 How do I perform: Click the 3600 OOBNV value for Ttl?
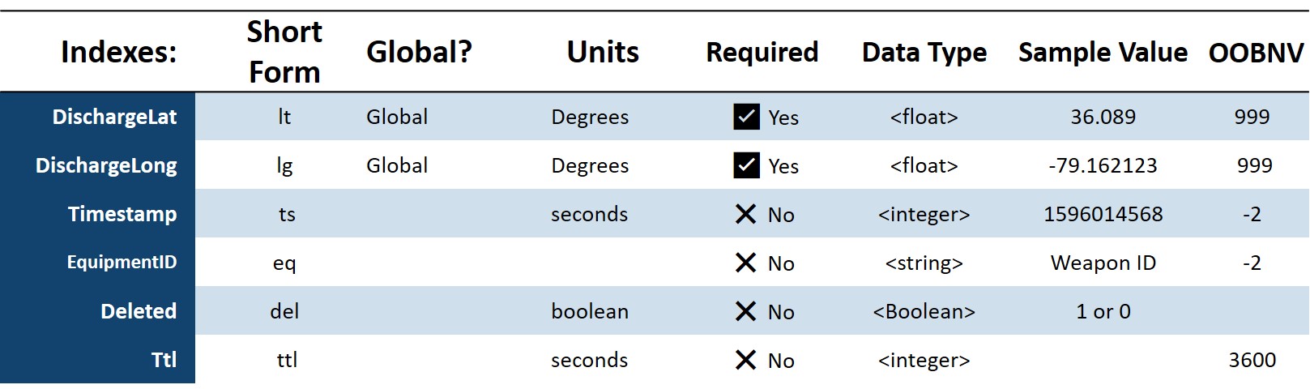point(1252,360)
